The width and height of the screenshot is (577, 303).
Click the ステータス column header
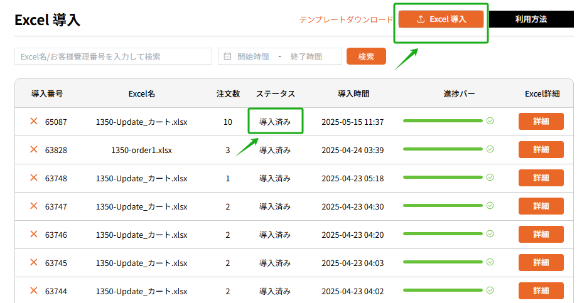click(276, 93)
